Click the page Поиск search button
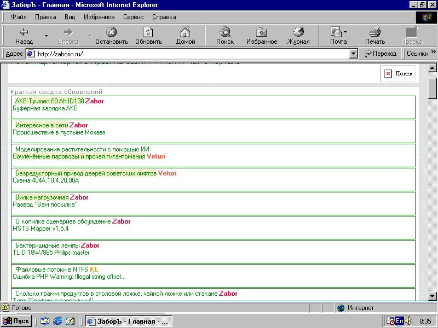 coord(399,74)
